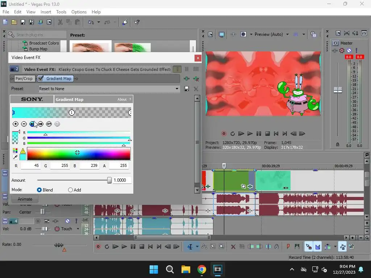The width and height of the screenshot is (371, 278).
Task: Click the Undo arrow icon
Action: [x=91, y=22]
